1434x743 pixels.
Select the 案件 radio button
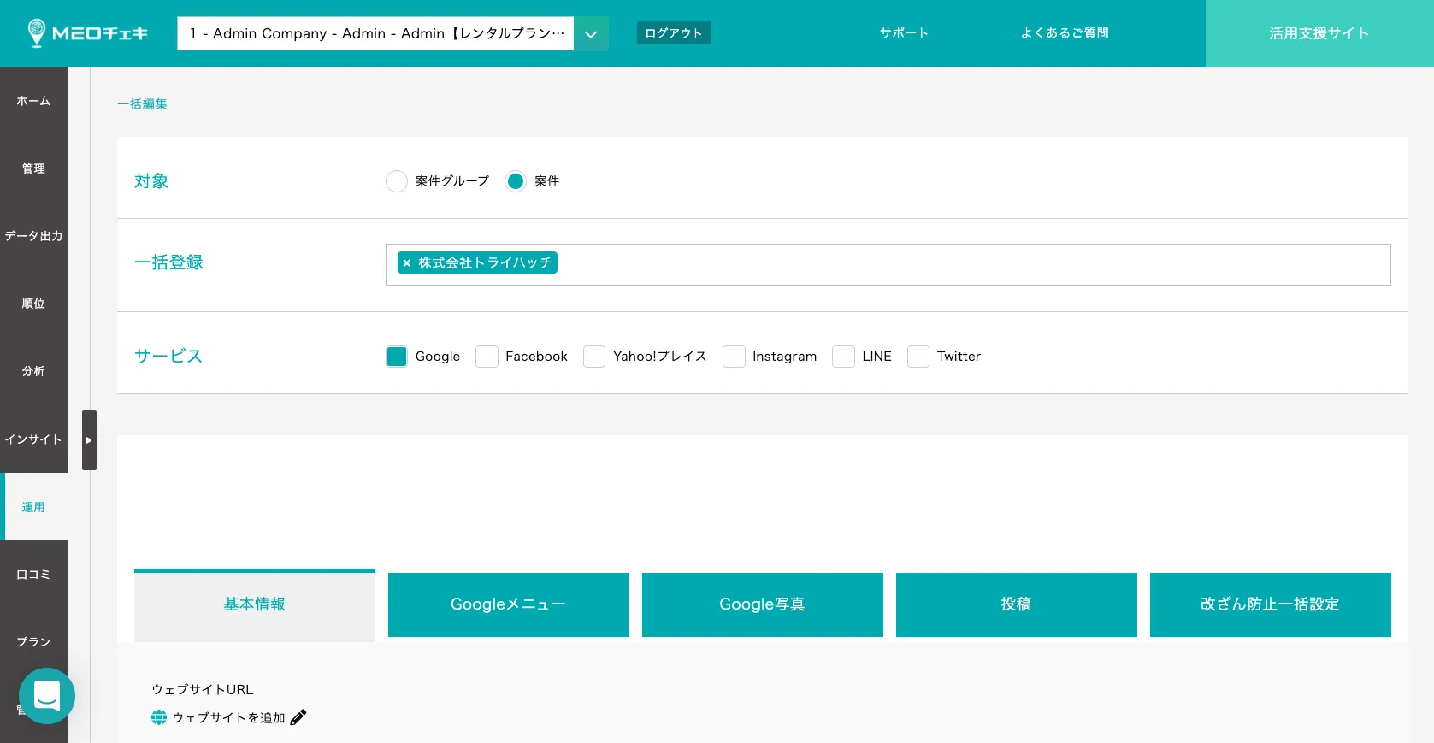[516, 181]
